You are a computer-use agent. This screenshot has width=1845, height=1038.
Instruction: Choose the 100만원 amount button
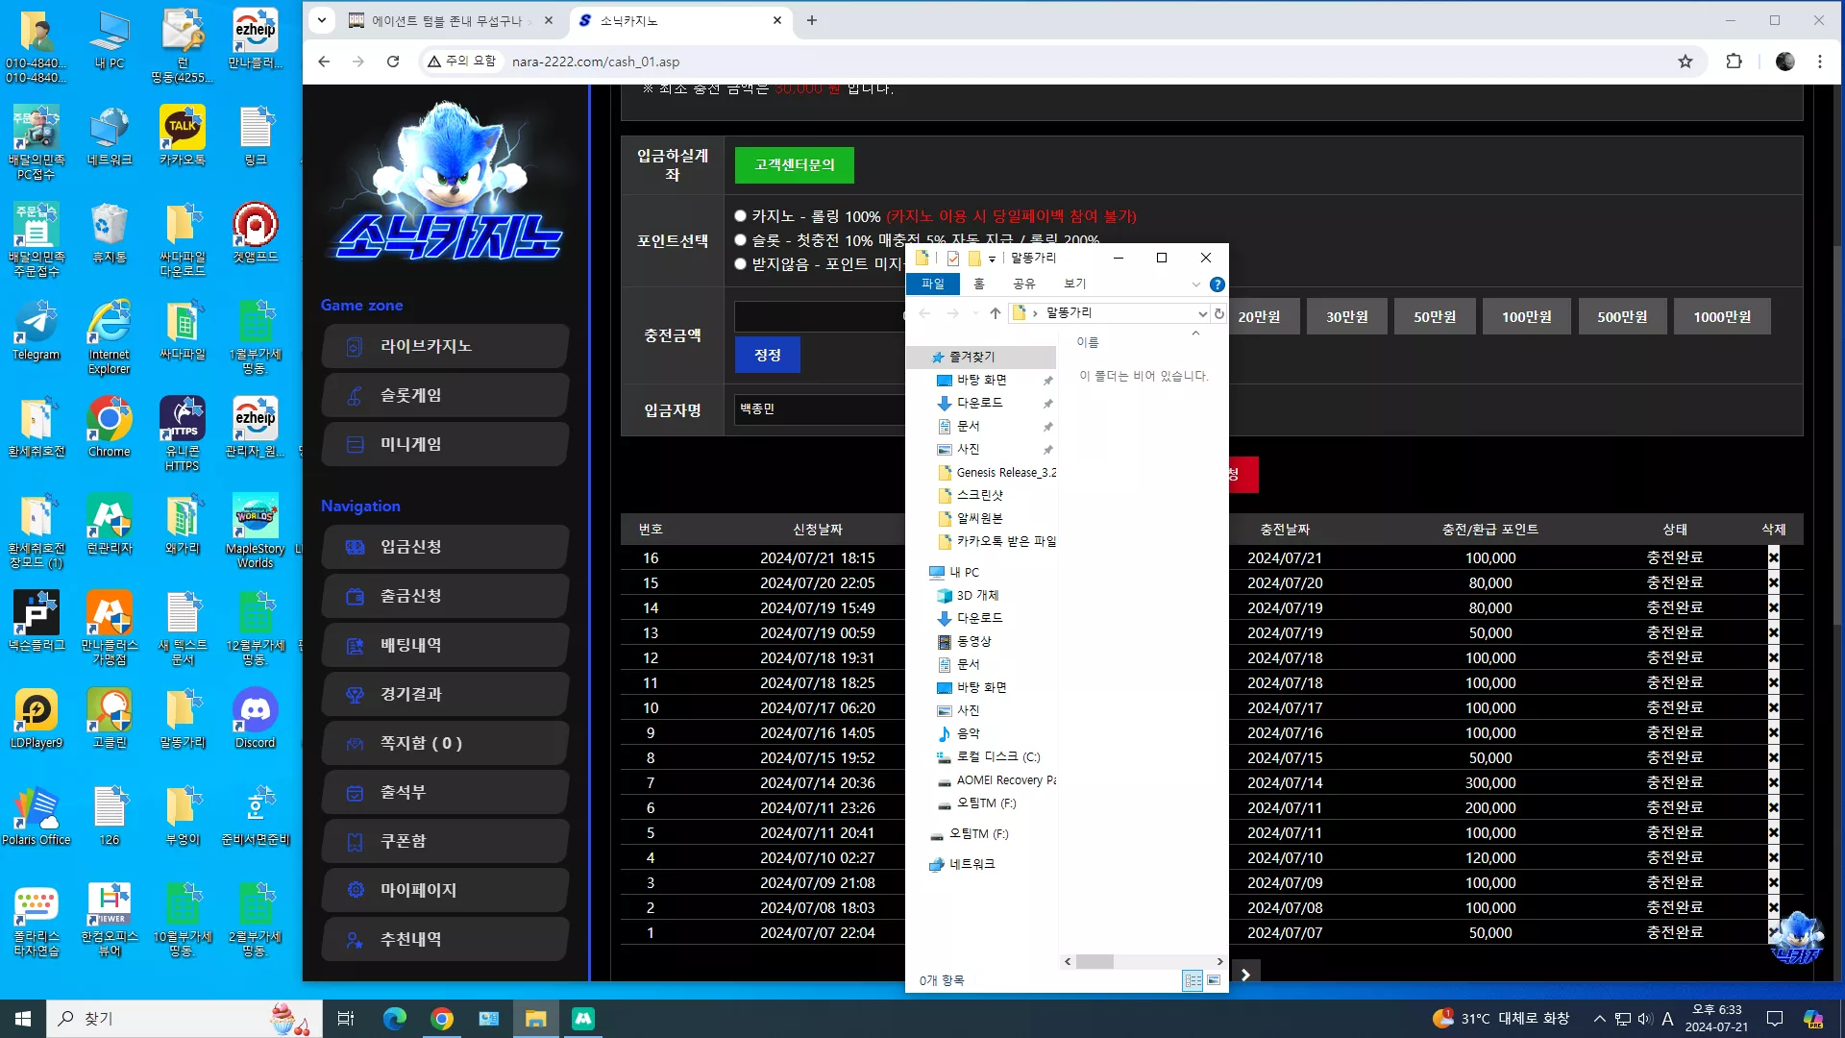pos(1527,317)
